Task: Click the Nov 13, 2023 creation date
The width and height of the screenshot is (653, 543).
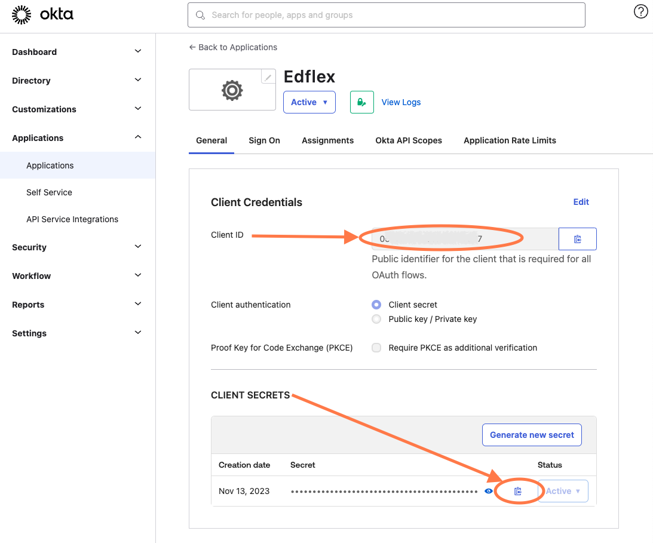Action: click(x=244, y=492)
